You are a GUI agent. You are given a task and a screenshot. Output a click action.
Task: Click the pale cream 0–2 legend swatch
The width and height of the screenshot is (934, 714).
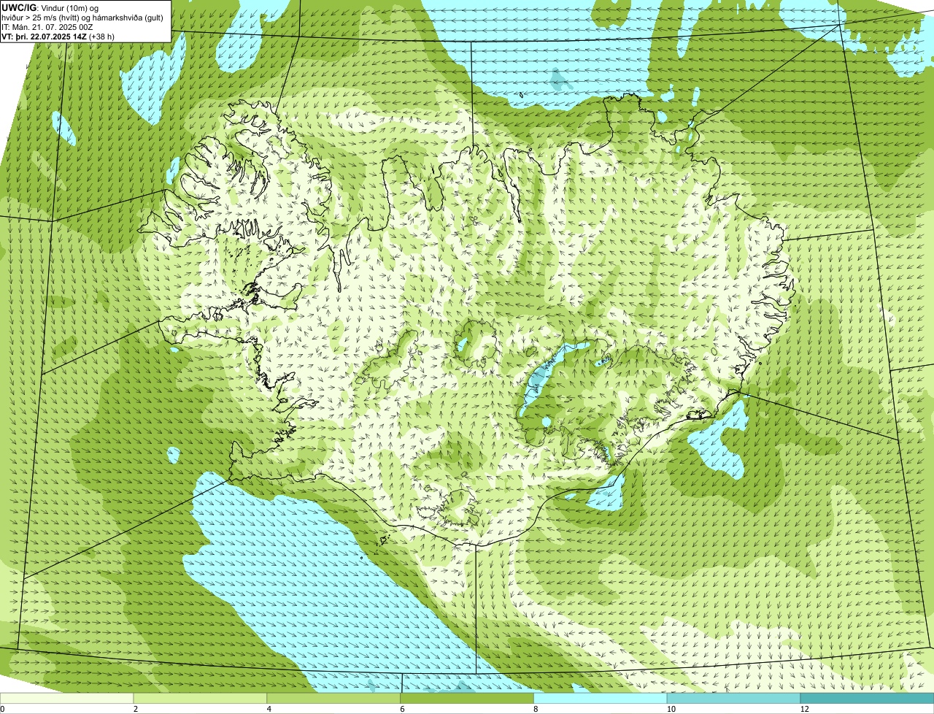(67, 698)
